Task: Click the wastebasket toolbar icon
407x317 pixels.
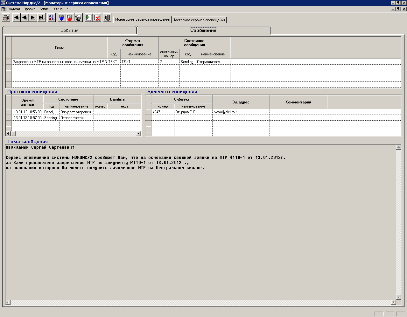Action: [78, 18]
